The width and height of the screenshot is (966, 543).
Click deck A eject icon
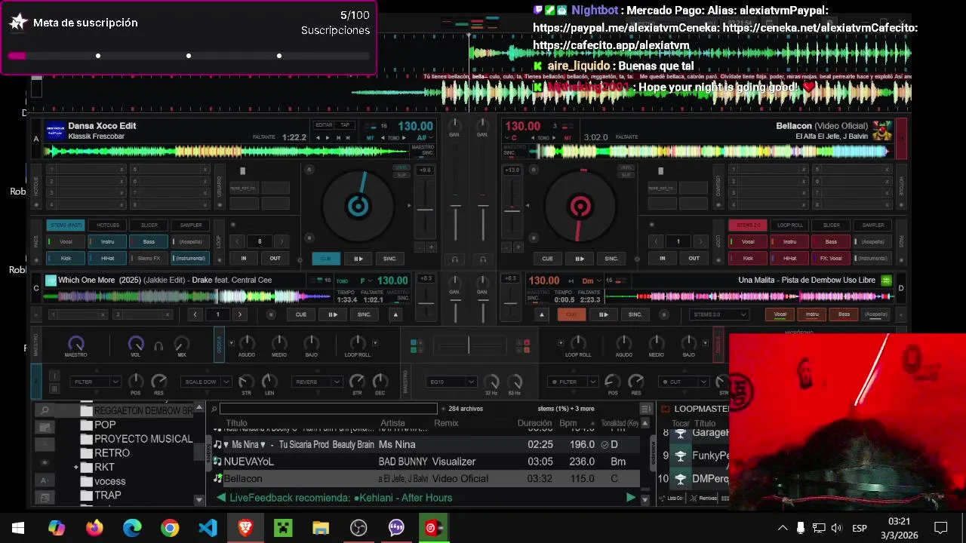coord(309,170)
